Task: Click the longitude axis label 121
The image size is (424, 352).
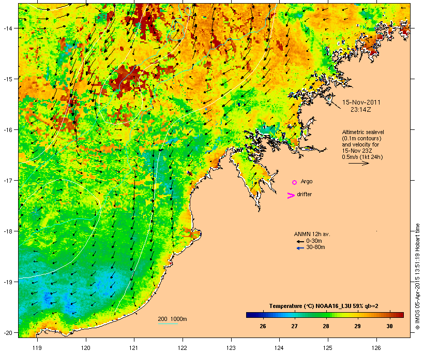Action: tap(134, 348)
